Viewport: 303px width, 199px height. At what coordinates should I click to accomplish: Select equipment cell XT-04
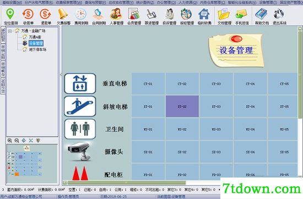(x=250, y=106)
